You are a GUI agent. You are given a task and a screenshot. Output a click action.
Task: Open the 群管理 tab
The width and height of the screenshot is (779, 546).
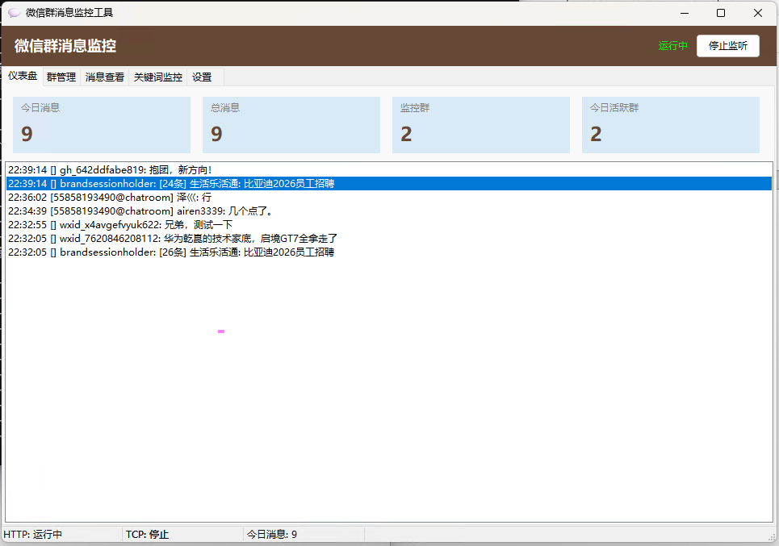(x=61, y=77)
